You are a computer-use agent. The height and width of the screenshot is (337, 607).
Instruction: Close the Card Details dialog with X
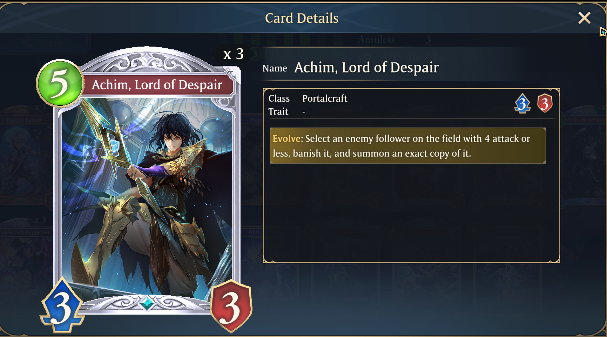tap(584, 18)
